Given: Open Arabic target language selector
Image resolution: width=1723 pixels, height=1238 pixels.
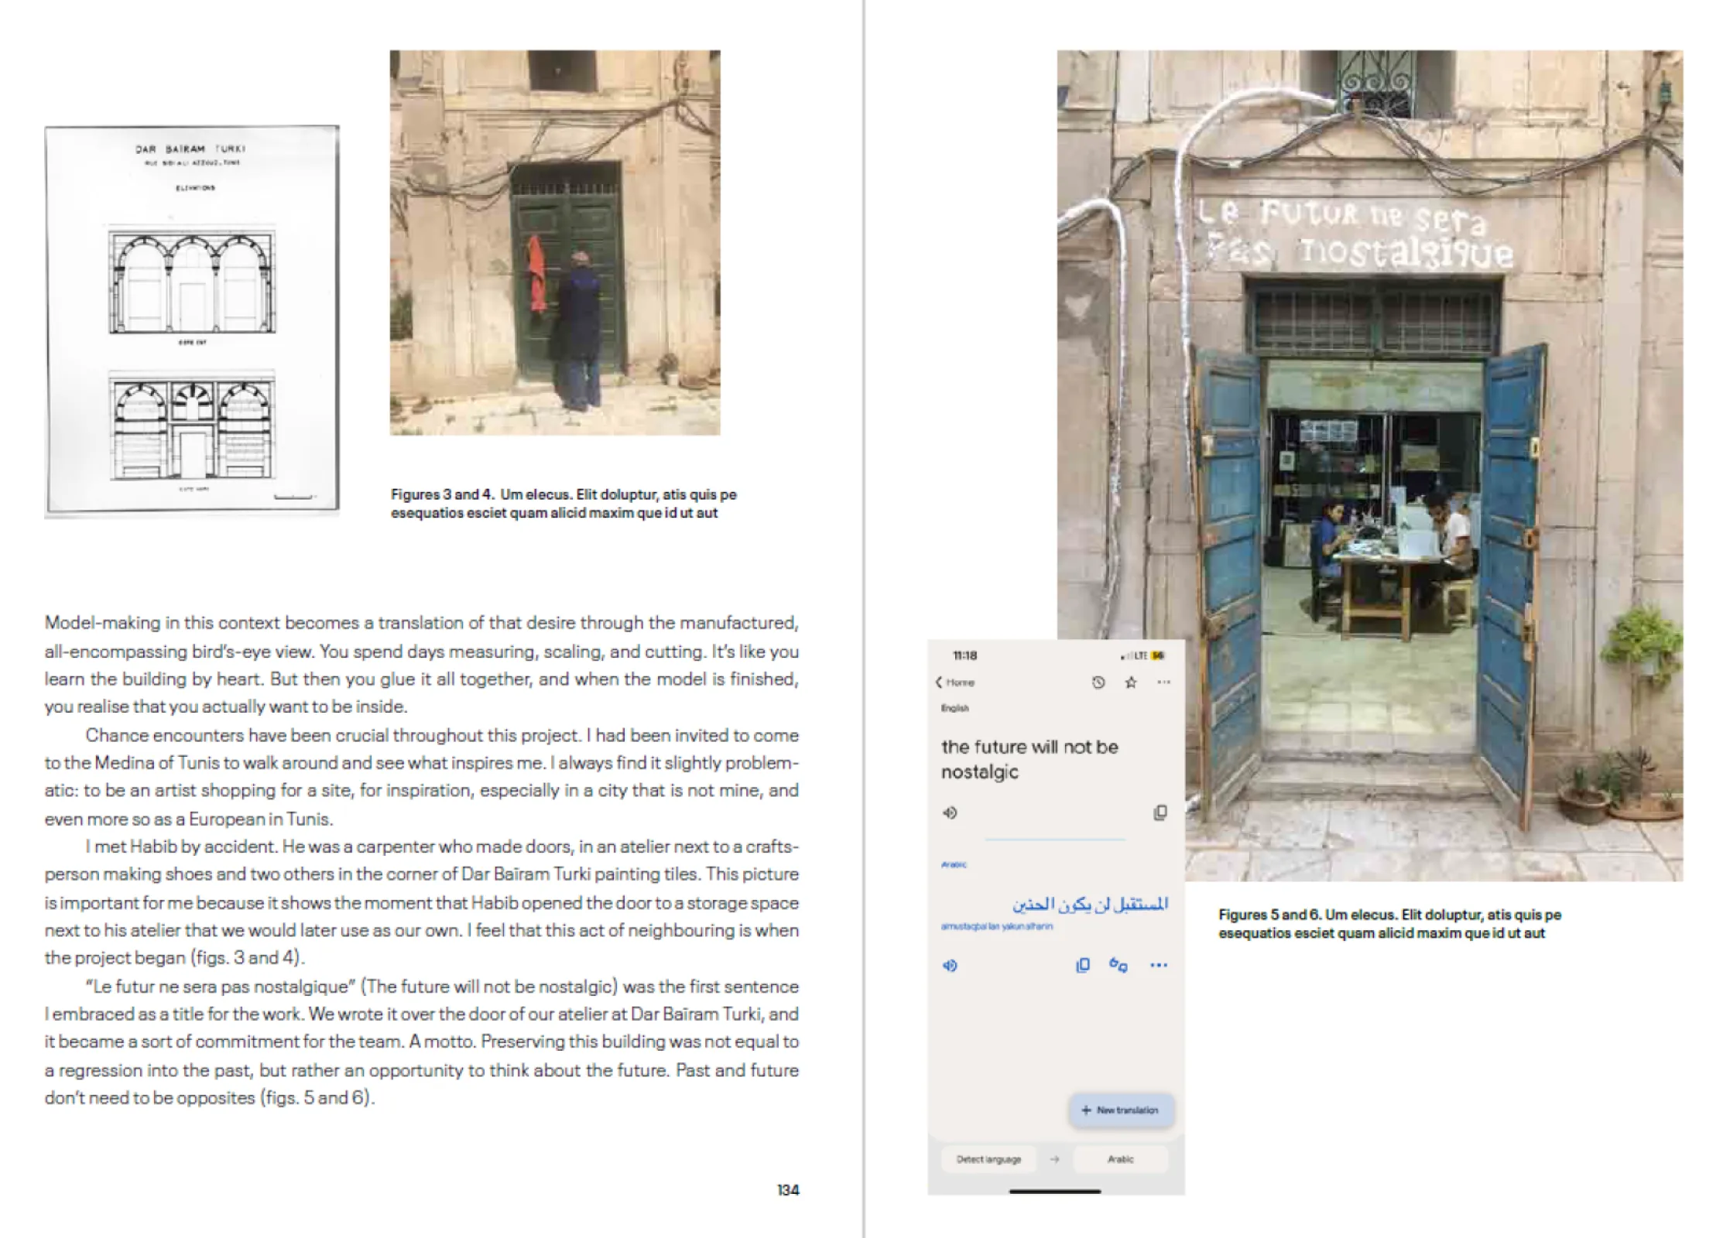Looking at the screenshot, I should point(1120,1159).
